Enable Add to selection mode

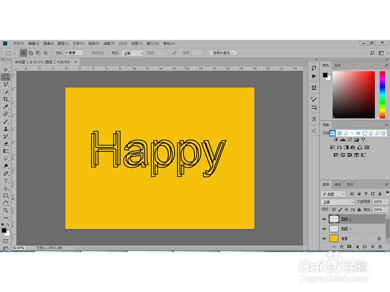click(31, 53)
